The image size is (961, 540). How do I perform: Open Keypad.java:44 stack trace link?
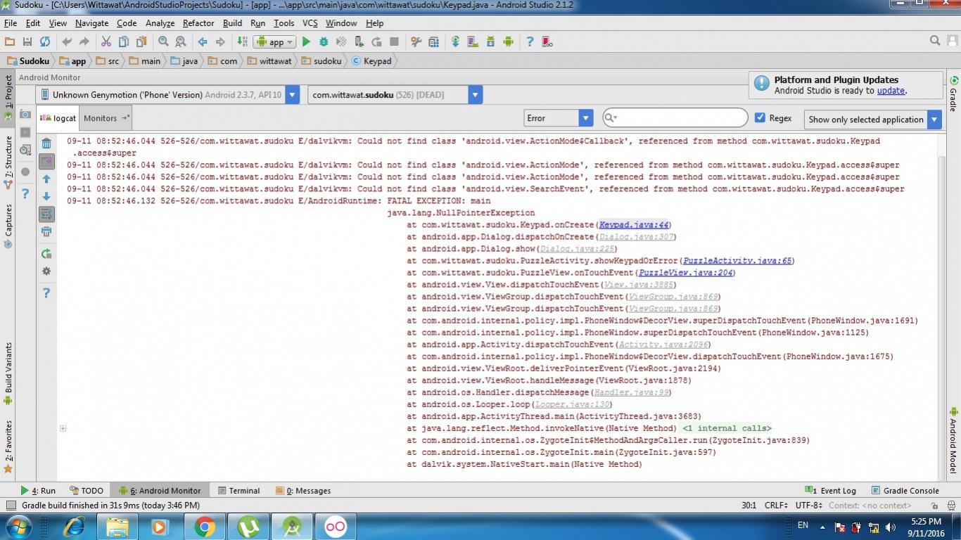[634, 225]
